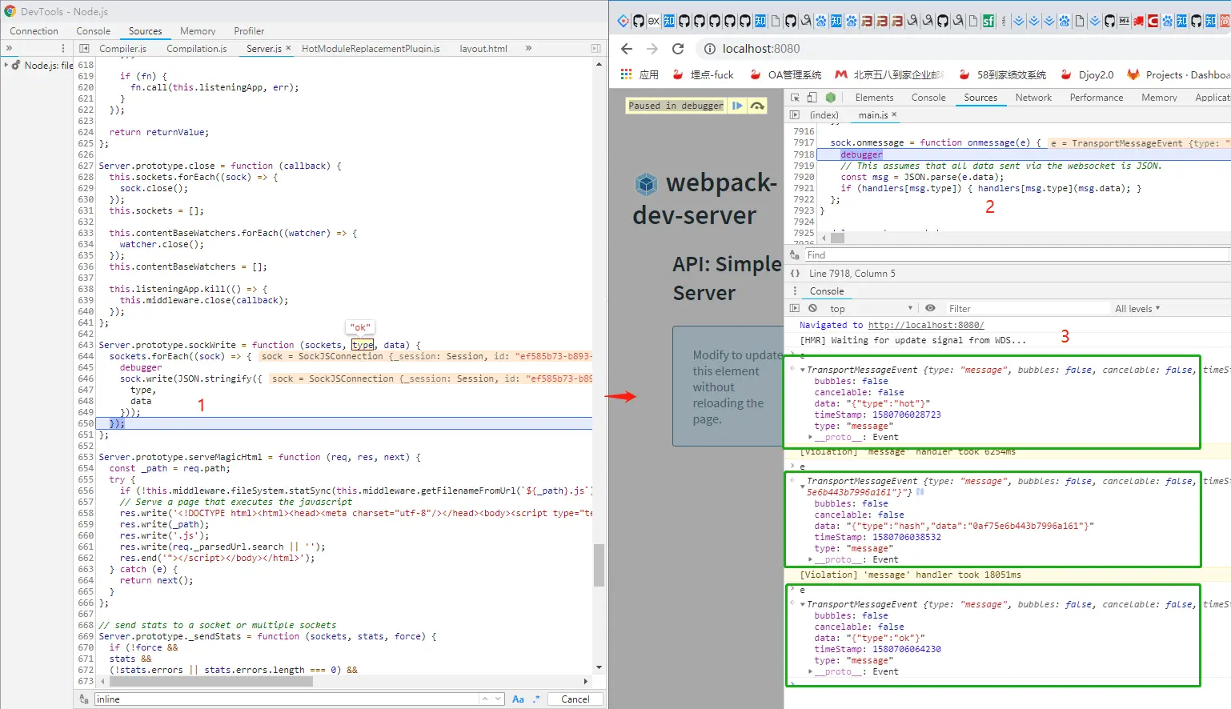Toggle the device toolbar icon
Viewport: 1231px width, 709px height.
pos(812,98)
